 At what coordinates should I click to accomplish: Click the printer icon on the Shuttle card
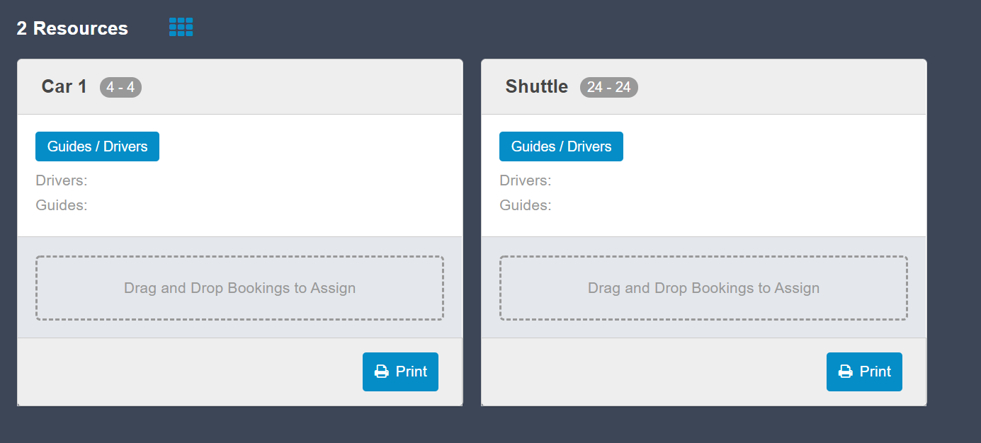tap(846, 372)
